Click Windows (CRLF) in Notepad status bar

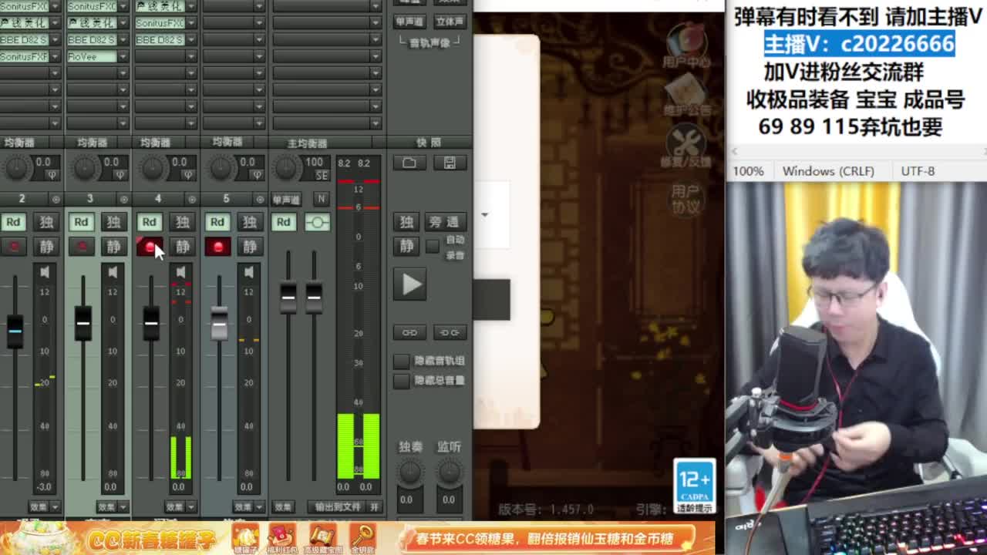(x=828, y=171)
